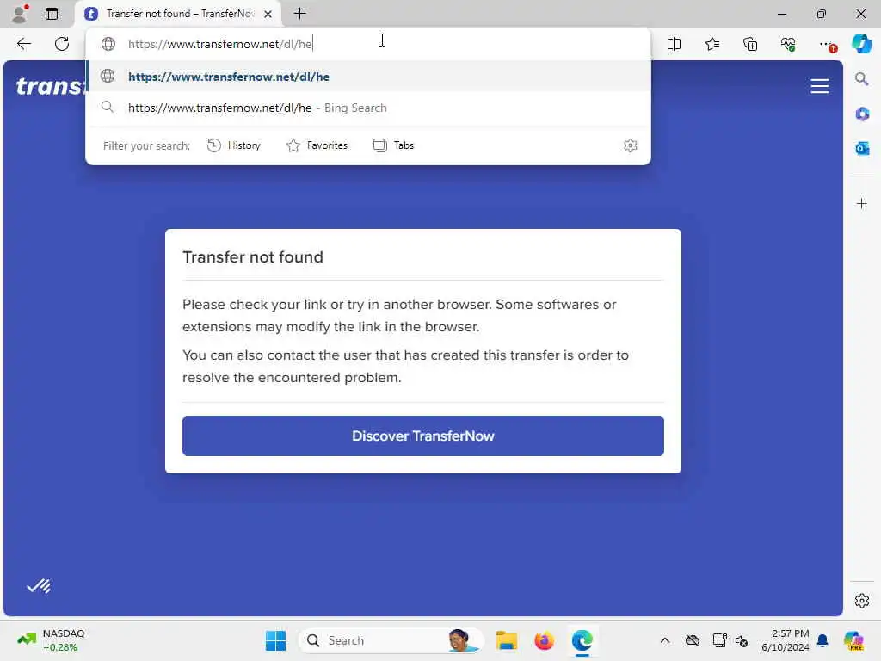Open Microsoft 365 sidebar app

(862, 114)
